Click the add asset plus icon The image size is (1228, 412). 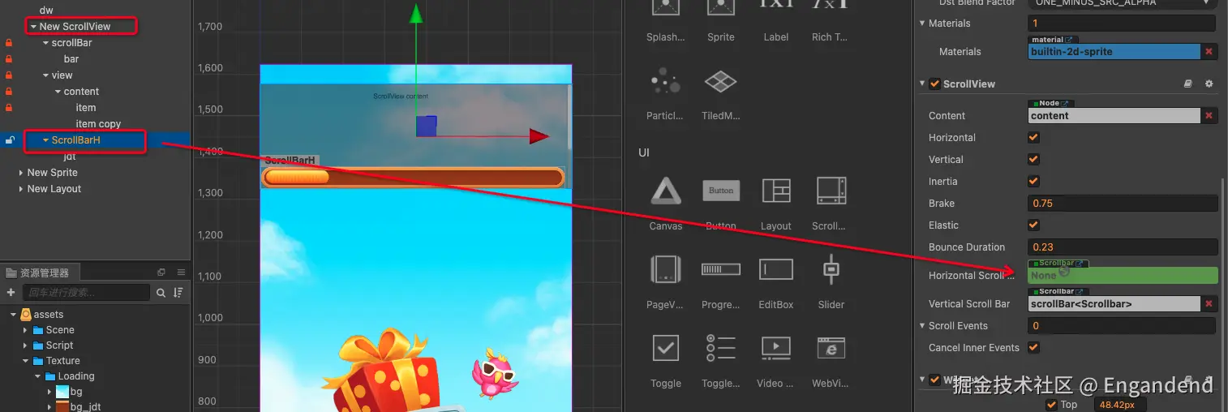point(11,293)
